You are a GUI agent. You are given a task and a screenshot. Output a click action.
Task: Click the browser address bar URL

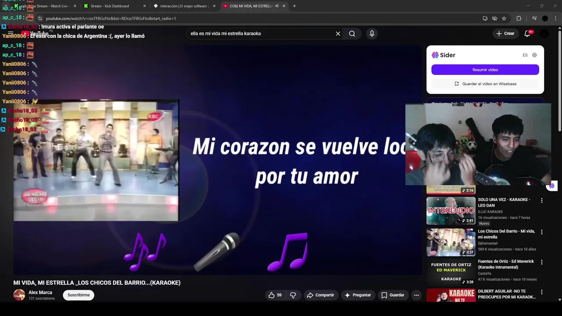pos(111,18)
